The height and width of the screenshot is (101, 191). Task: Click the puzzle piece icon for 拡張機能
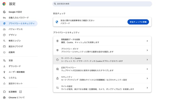pos(4,92)
